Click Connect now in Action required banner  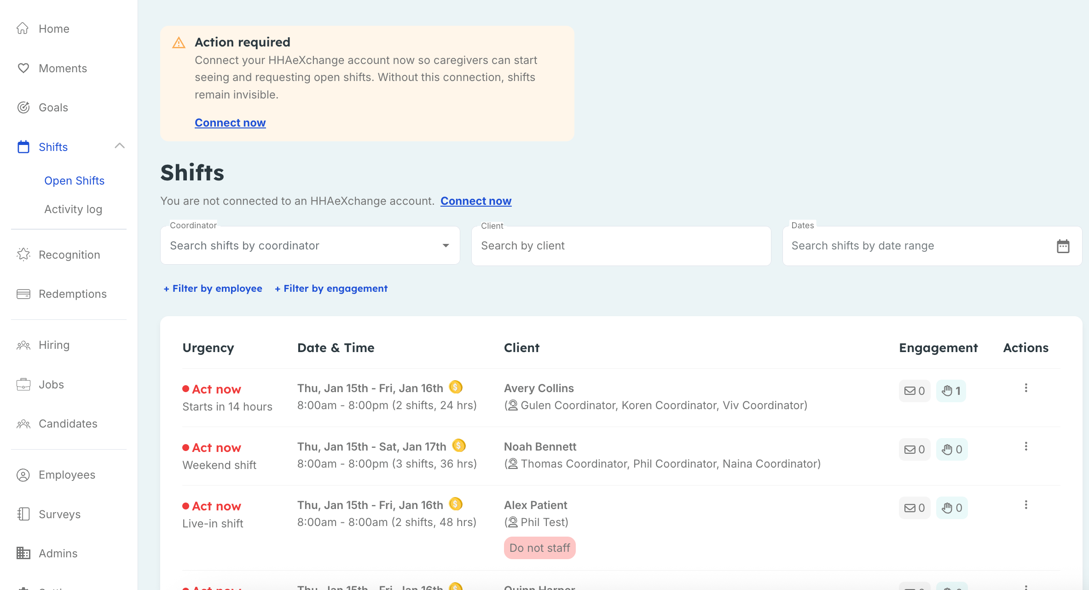click(230, 122)
